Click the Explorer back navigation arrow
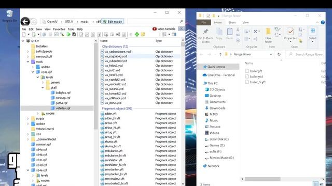 [201, 54]
